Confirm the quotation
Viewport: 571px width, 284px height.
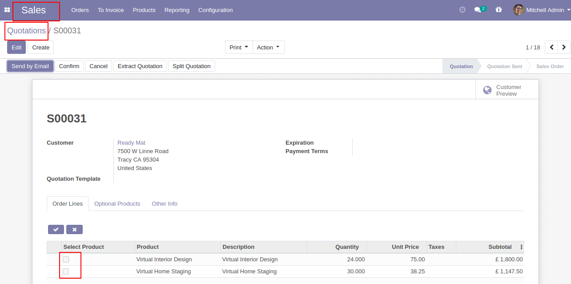(69, 66)
